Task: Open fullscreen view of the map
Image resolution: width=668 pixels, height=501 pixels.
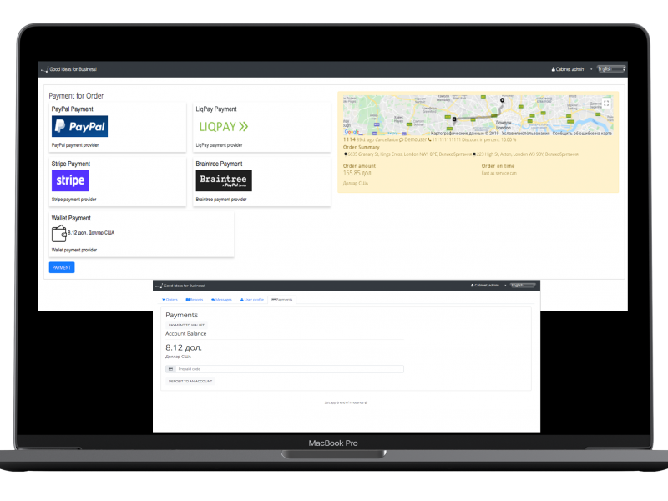Action: point(606,104)
